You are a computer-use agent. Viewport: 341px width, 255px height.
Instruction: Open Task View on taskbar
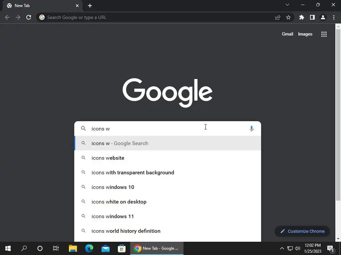tap(56, 248)
